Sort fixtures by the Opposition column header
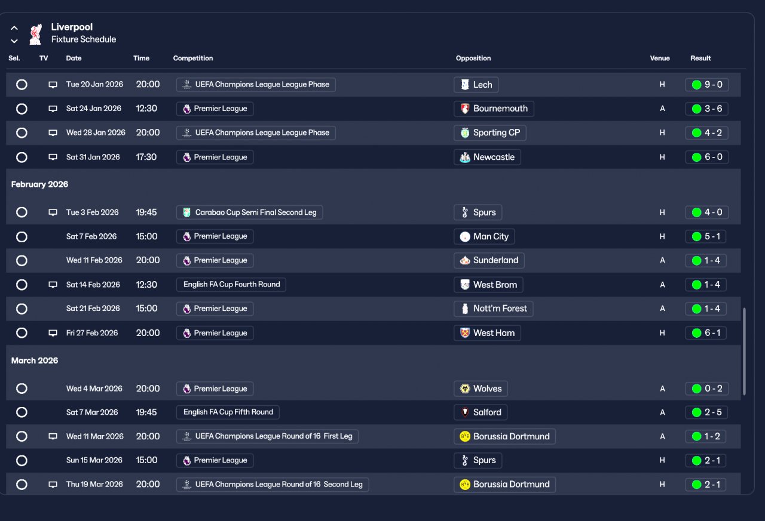 [x=473, y=58]
